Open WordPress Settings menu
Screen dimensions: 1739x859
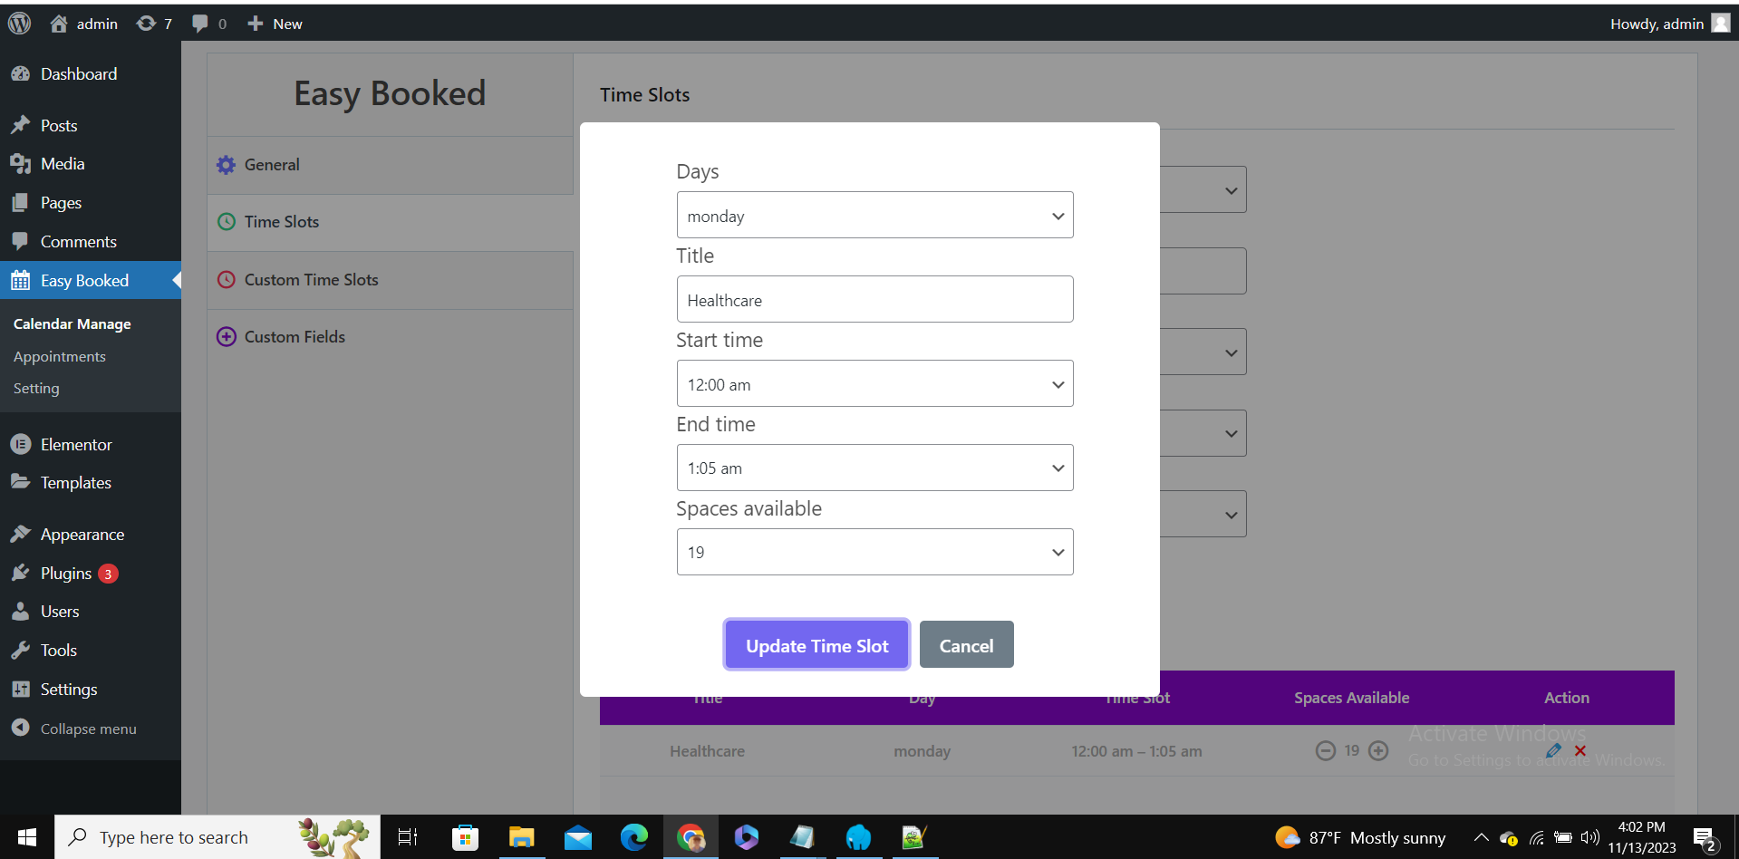[91, 690]
